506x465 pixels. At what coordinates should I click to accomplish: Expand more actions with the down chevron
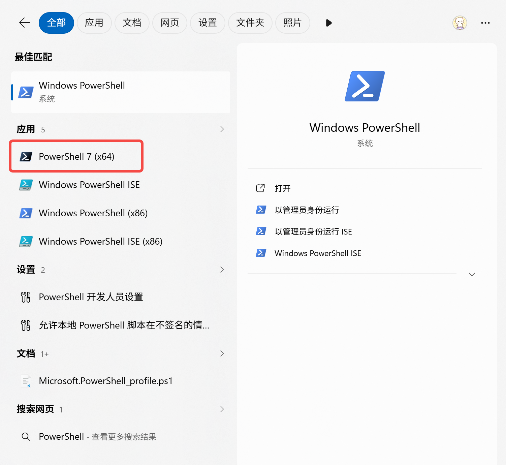(472, 274)
